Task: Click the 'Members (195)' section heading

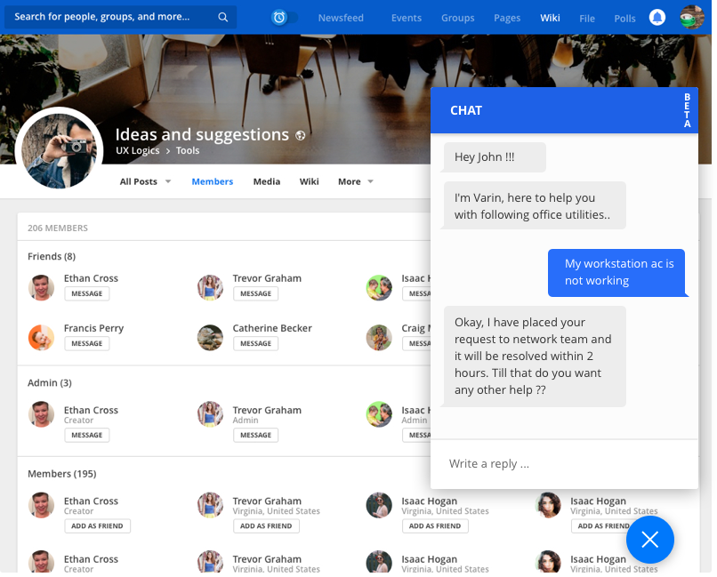Action: 61,474
